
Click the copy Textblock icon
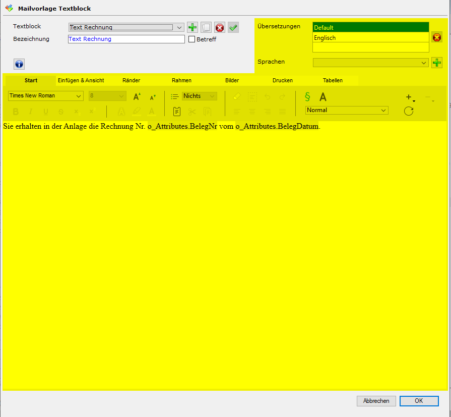[x=206, y=28]
